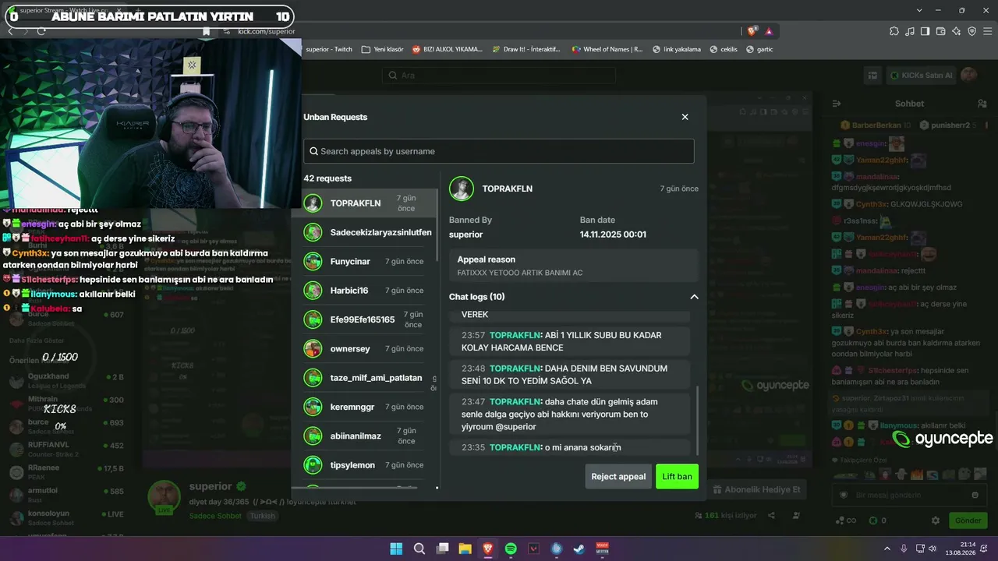Open Kick shop icon beside KICKs
This screenshot has width=998, height=561.
[872, 76]
